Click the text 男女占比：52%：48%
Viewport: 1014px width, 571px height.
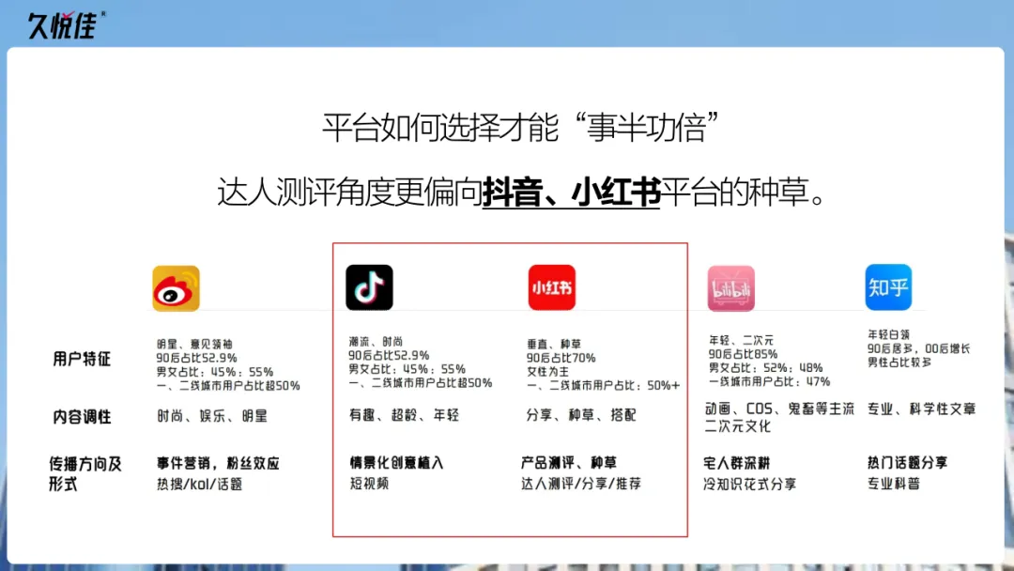[x=766, y=367]
